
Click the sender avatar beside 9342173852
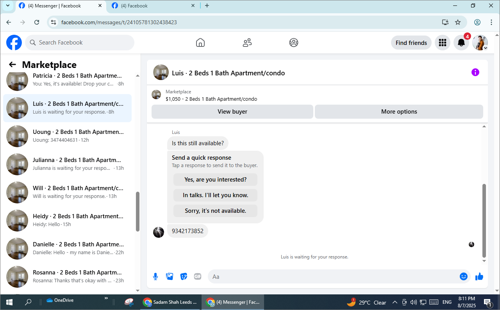click(159, 232)
